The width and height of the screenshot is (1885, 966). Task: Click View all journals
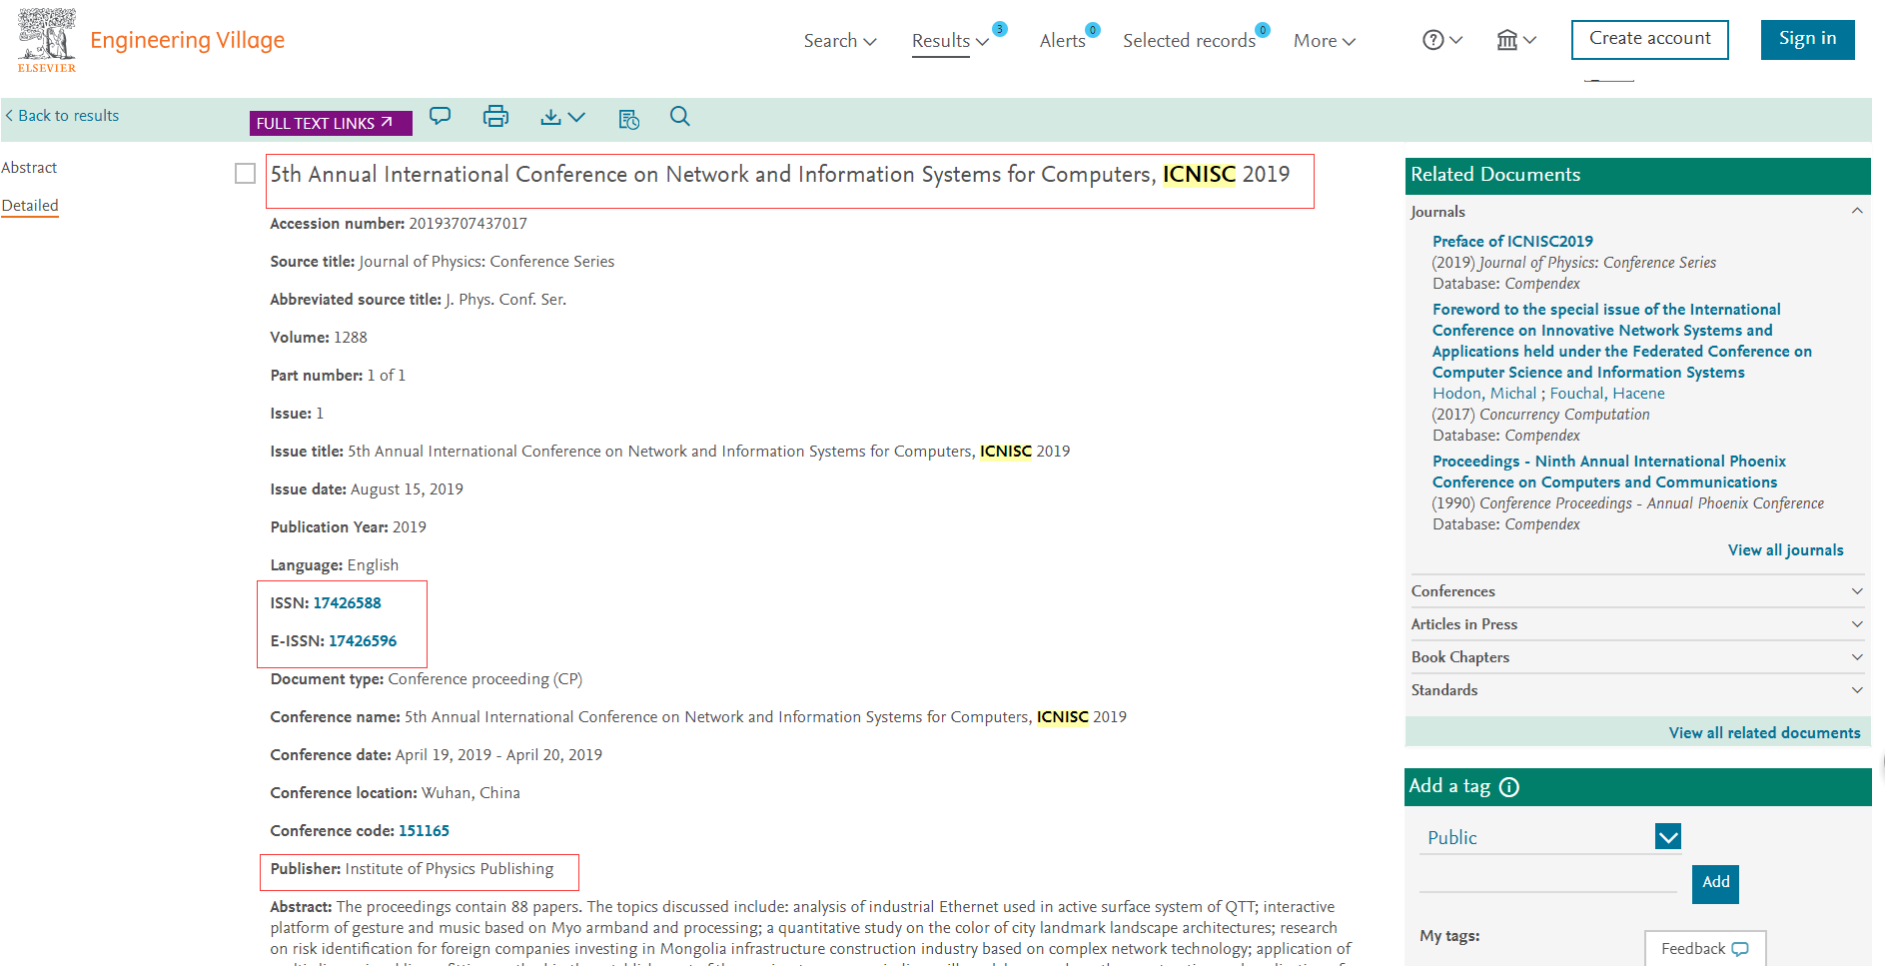1786,550
